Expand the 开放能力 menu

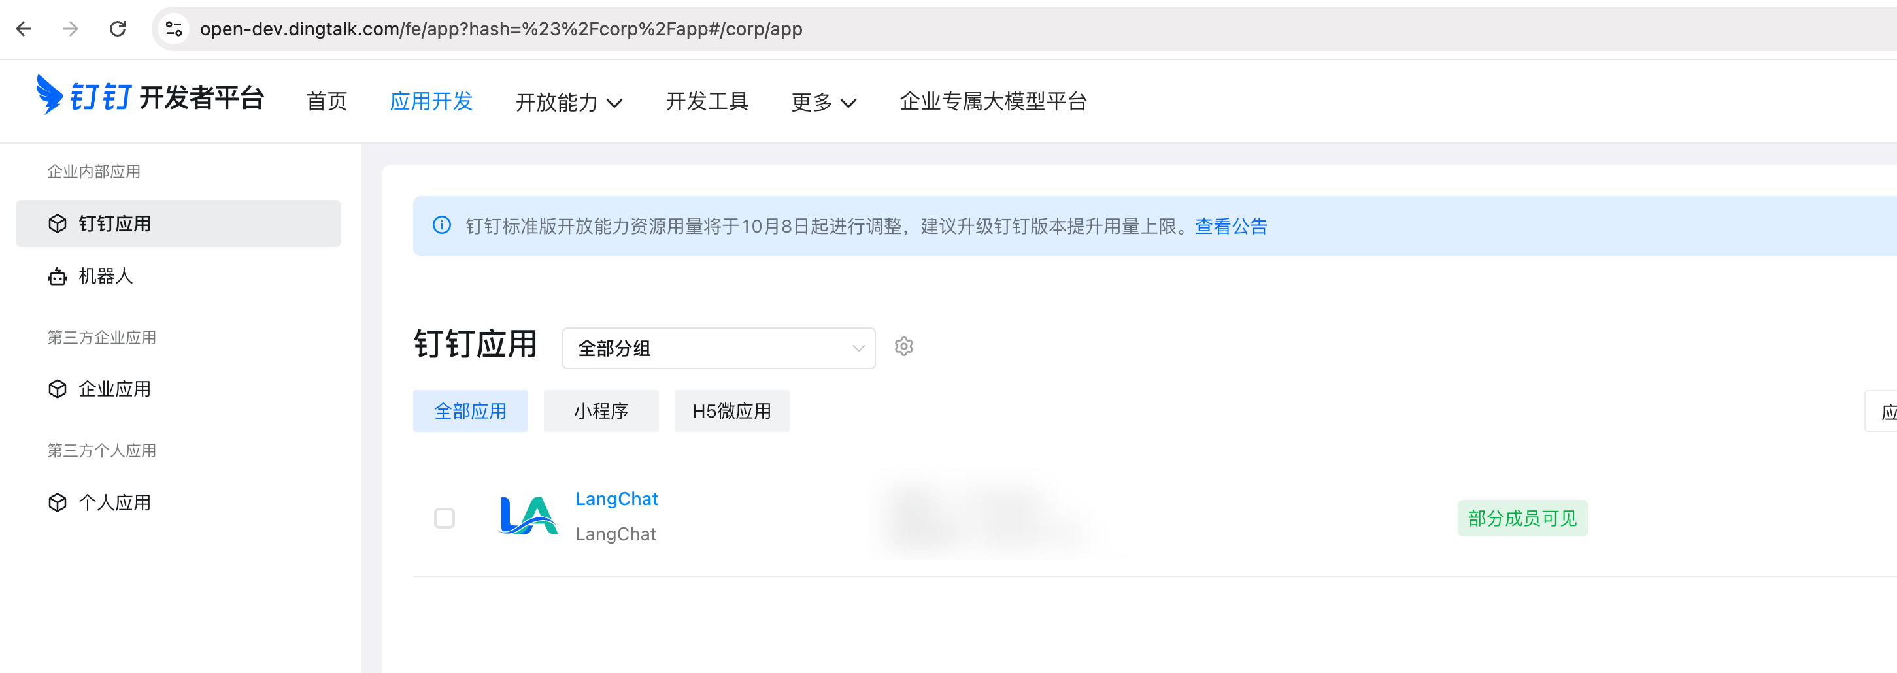[569, 102]
